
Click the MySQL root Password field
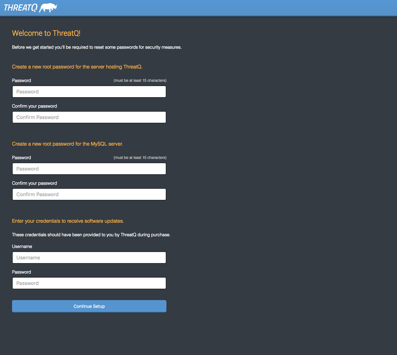pyautogui.click(x=89, y=169)
